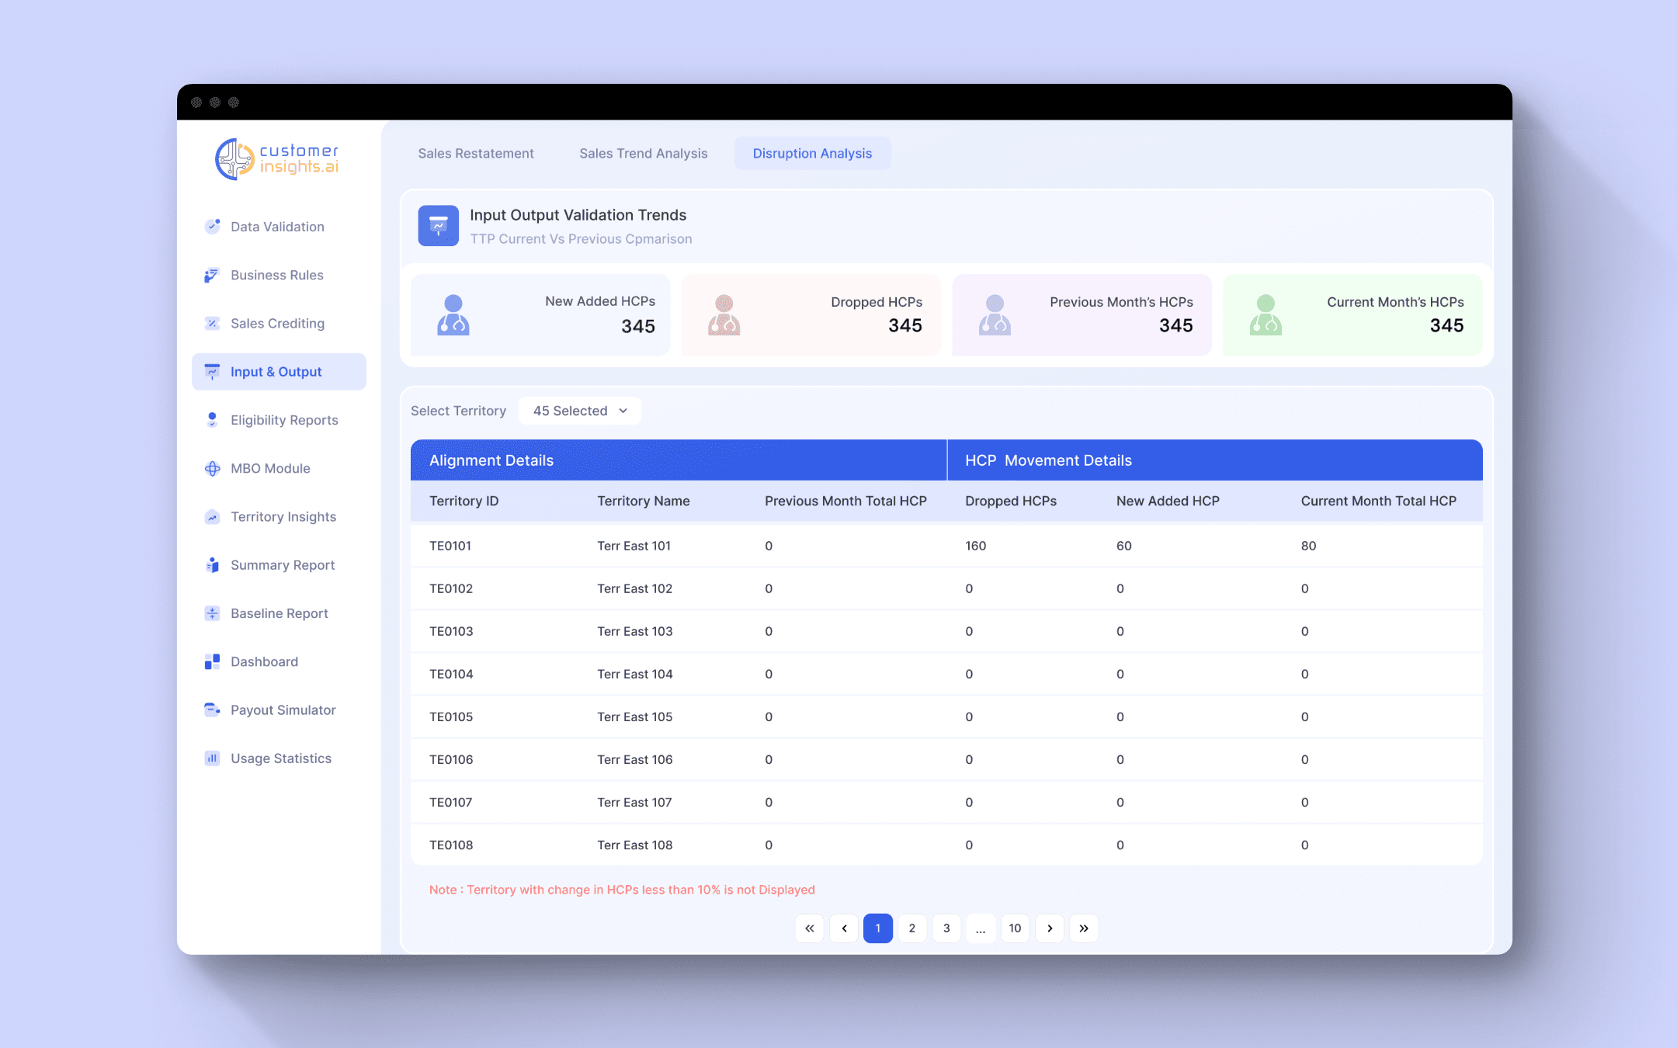Viewport: 1677px width, 1048px height.
Task: Open Territory Insights from the sidebar
Action: point(283,517)
